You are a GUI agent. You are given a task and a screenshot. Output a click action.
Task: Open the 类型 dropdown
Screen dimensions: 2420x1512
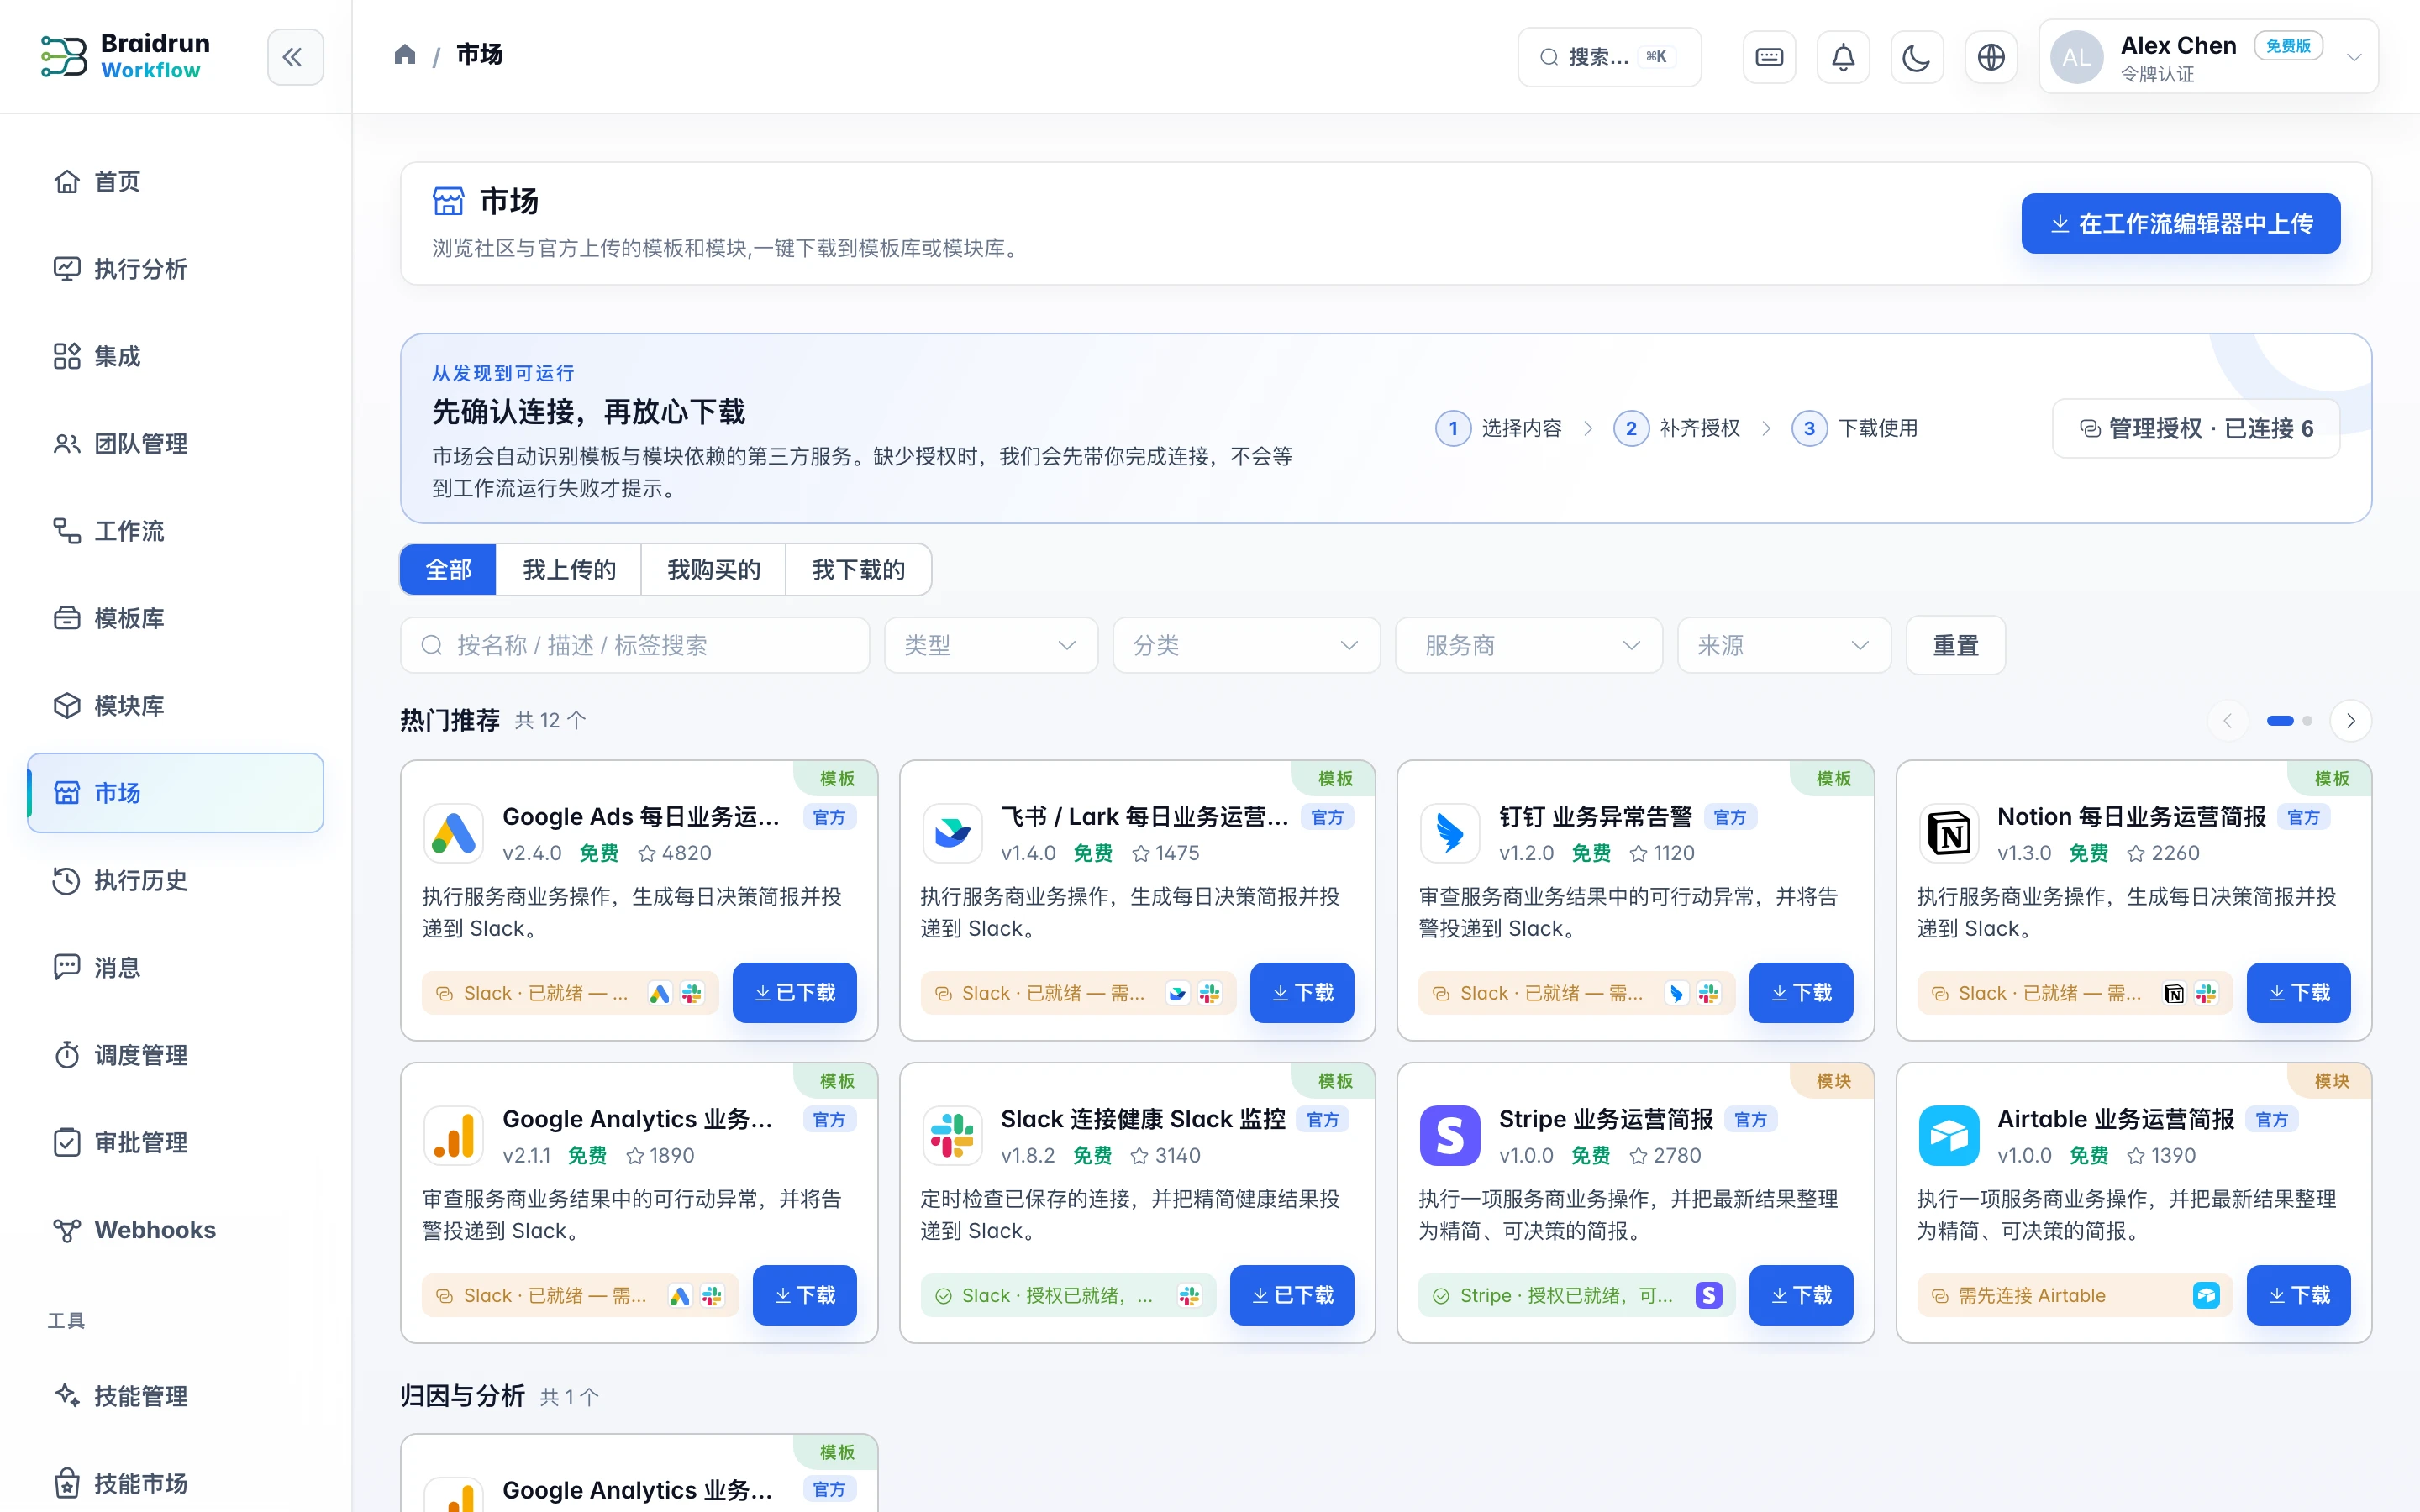point(991,645)
